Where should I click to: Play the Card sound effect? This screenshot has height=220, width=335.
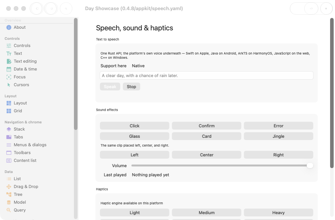(x=207, y=136)
